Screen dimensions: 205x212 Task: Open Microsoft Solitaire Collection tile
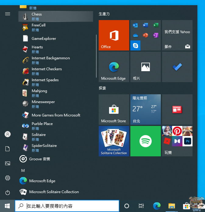114,141
